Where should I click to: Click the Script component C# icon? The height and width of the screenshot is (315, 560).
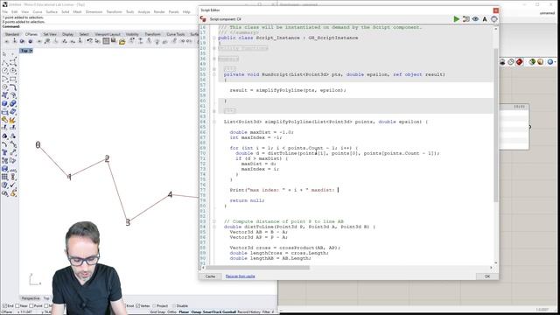[203, 19]
